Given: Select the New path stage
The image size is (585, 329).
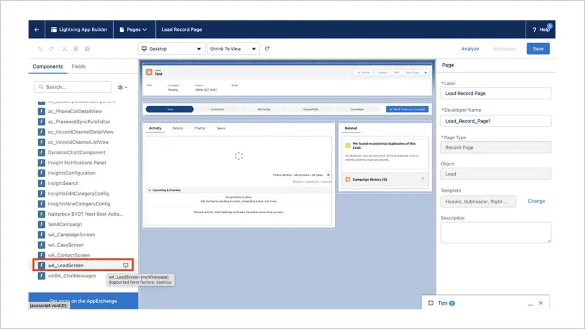Looking at the screenshot, I should pyautogui.click(x=170, y=109).
